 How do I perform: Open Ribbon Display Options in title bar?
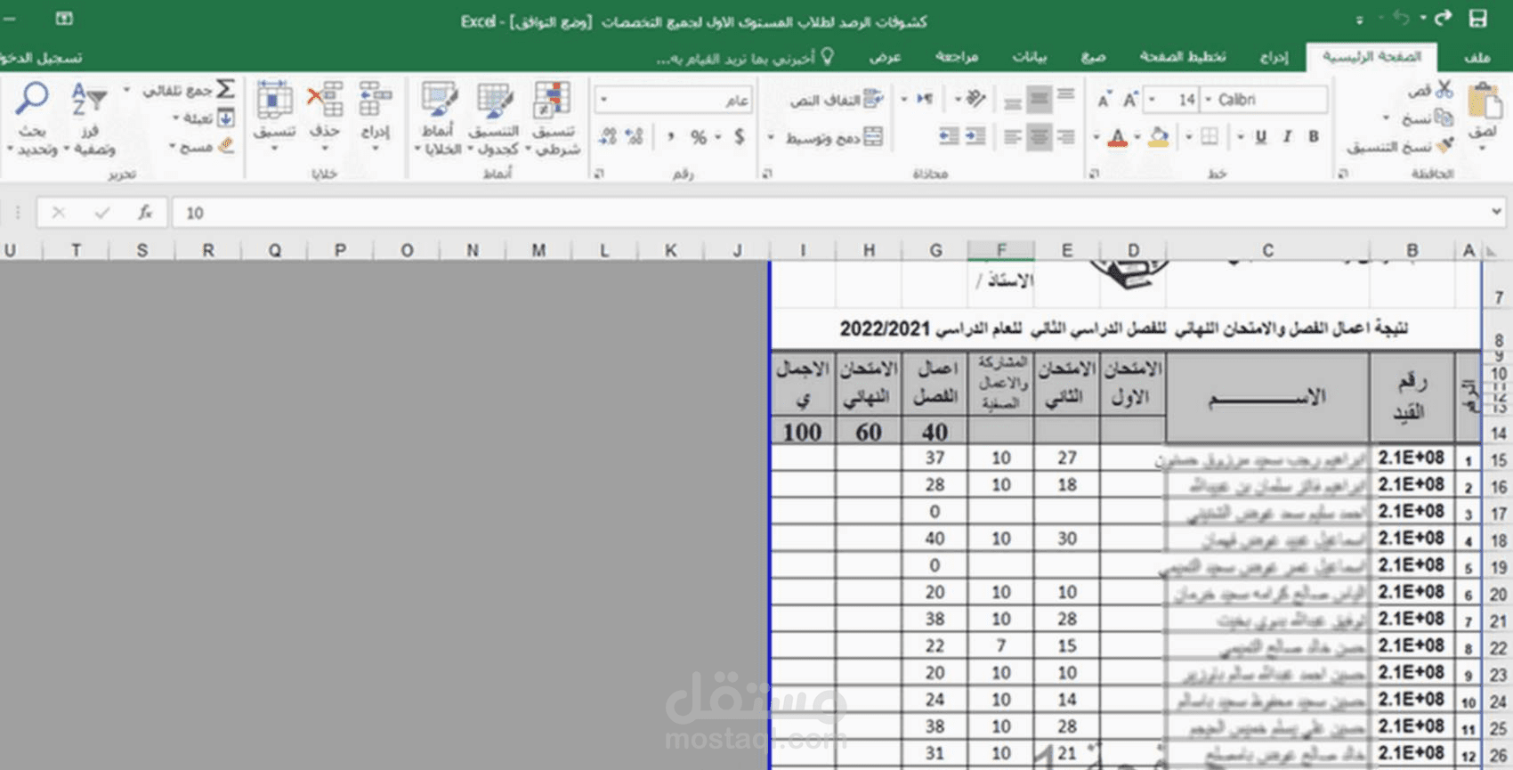[64, 19]
